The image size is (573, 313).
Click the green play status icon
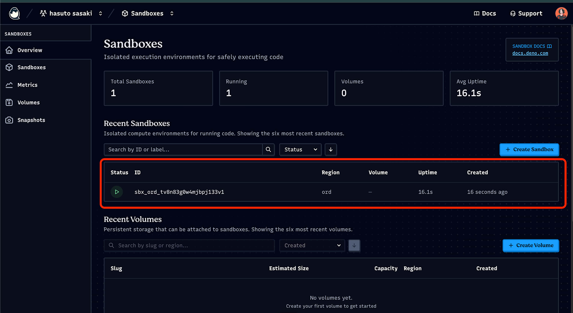click(x=117, y=192)
